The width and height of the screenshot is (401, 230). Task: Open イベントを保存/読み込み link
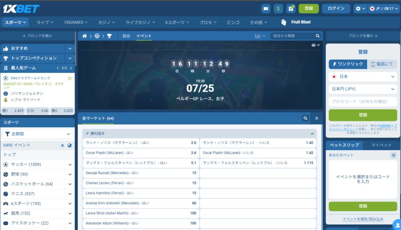tap(363, 219)
